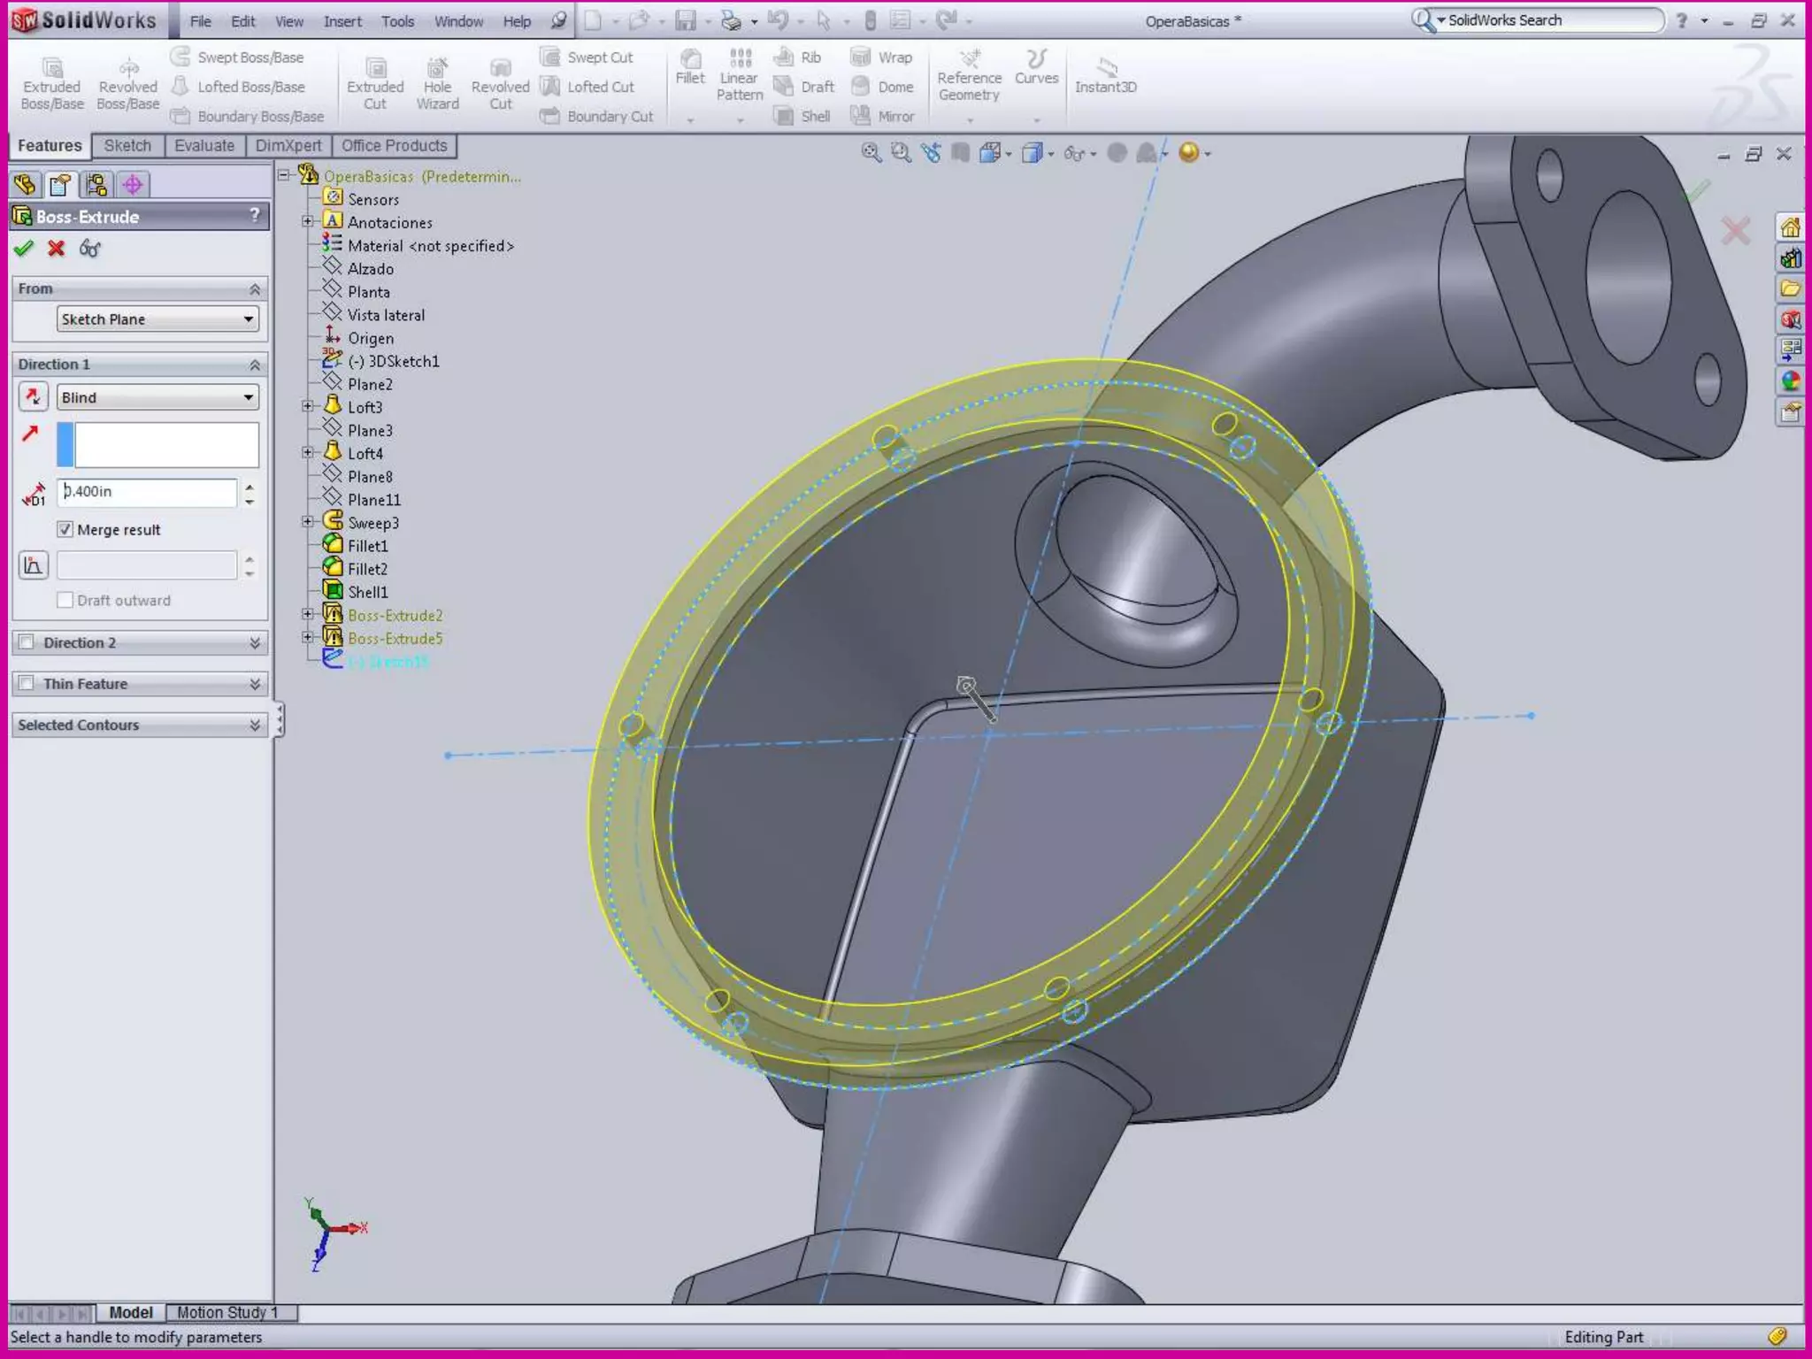Switch to the Evaluate tab

204,145
